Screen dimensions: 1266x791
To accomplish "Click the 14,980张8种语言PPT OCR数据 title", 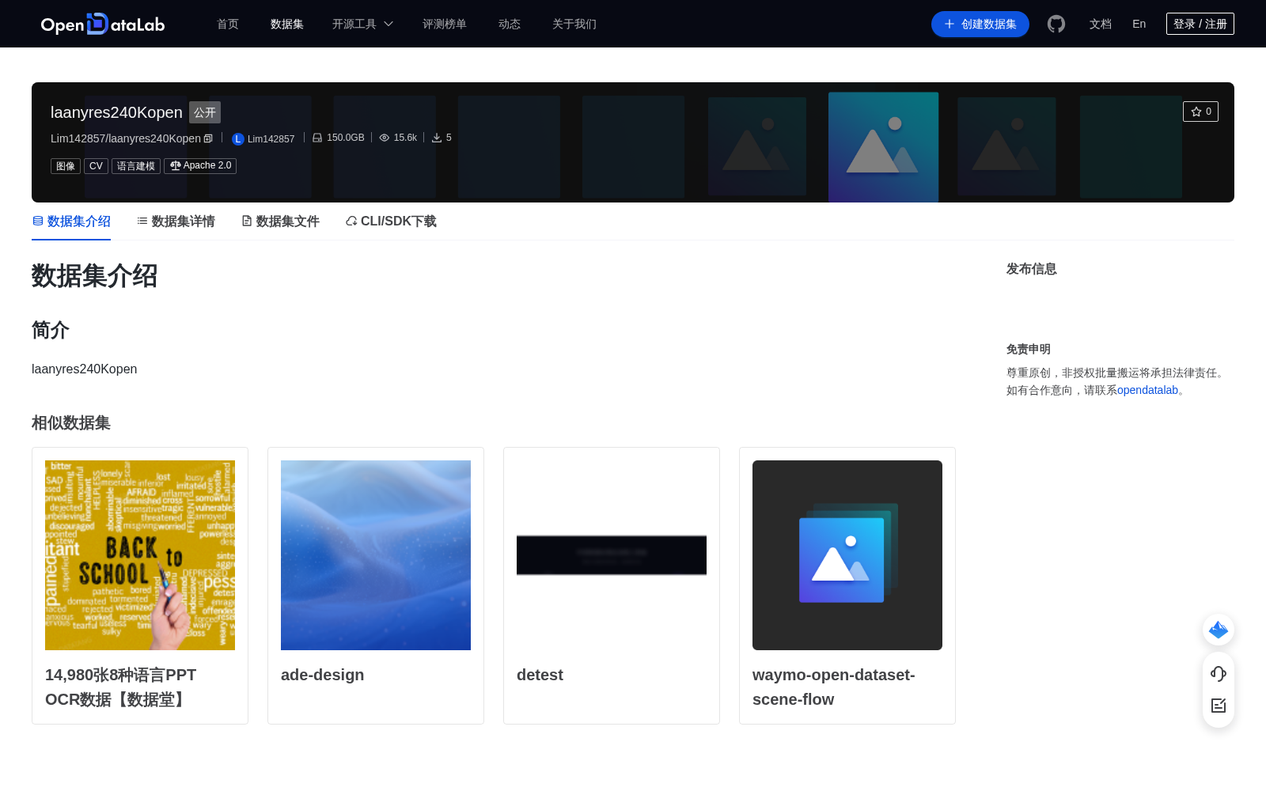I will pos(120,687).
